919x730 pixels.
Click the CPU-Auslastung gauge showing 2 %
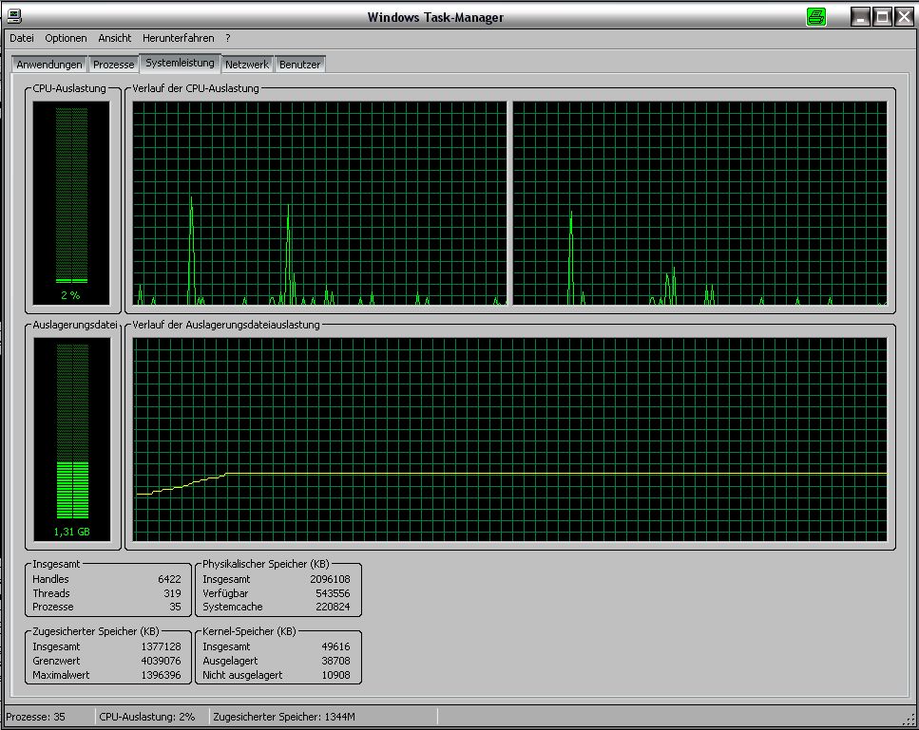71,202
